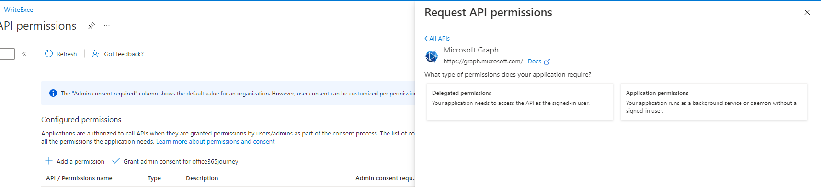Select Delegated permissions card
The width and height of the screenshot is (821, 187).
click(520, 102)
